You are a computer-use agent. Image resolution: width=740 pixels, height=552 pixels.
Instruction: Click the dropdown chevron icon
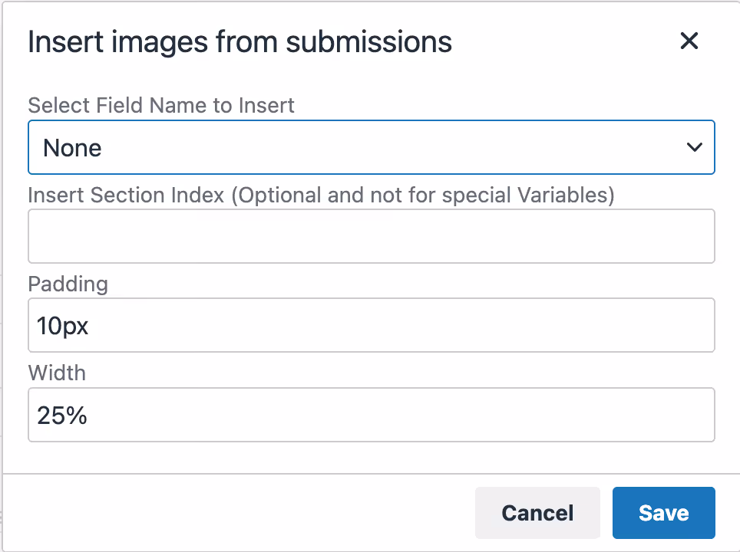click(x=695, y=147)
